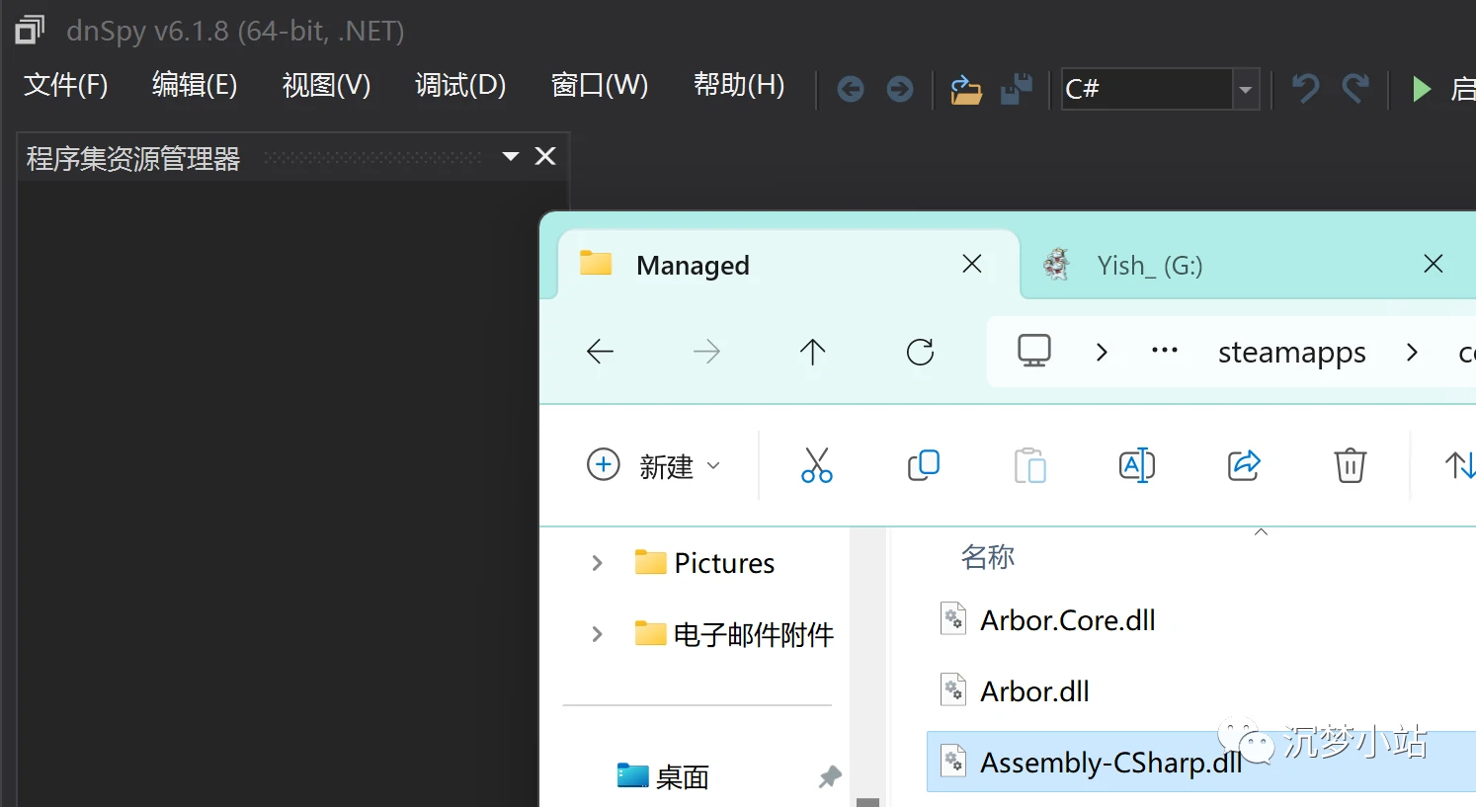Click the undo icon in dnSpy toolbar
The height and width of the screenshot is (807, 1476).
[x=1306, y=89]
